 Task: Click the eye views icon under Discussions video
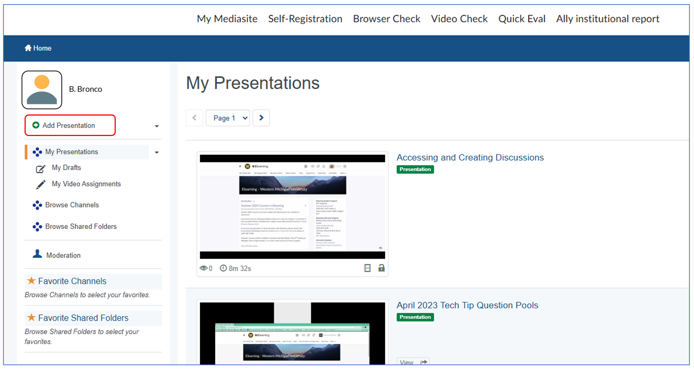point(204,268)
